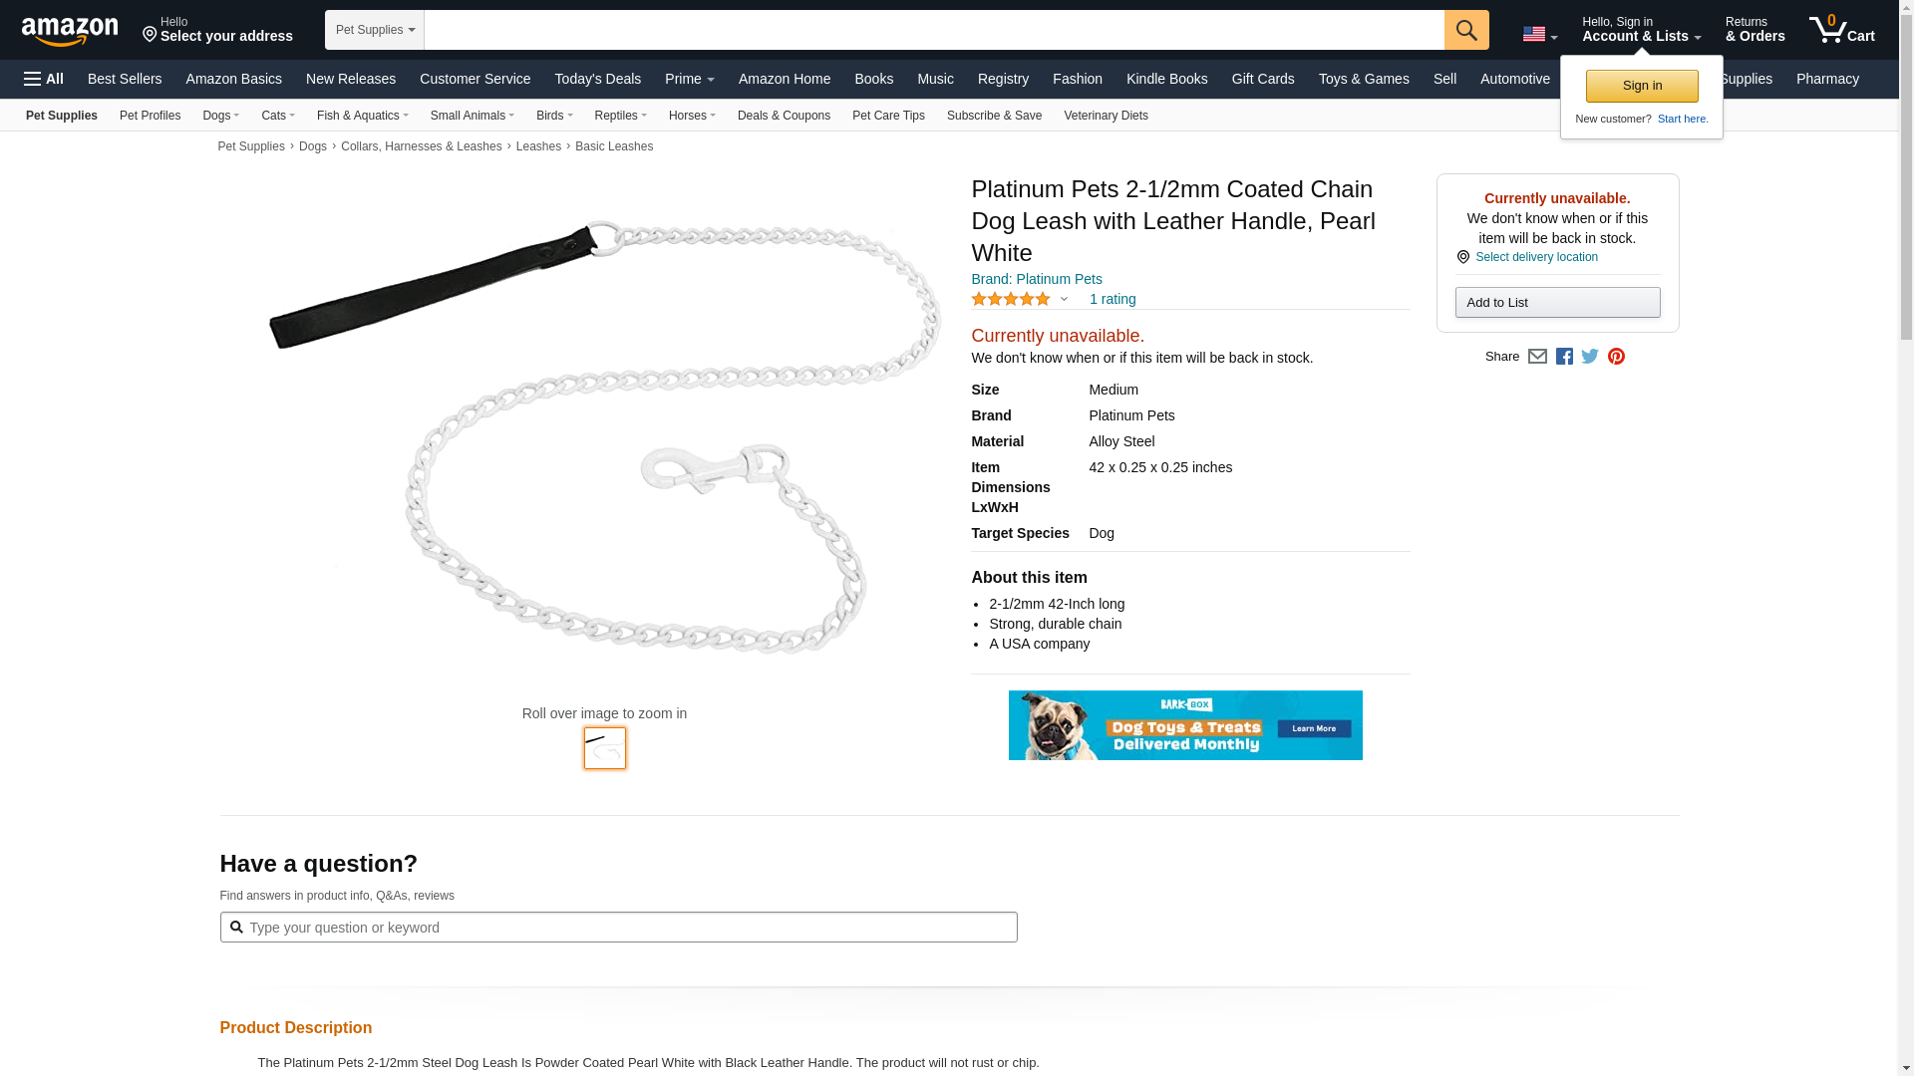Open the All hamburger menu
The height and width of the screenshot is (1076, 1914).
[x=44, y=79]
